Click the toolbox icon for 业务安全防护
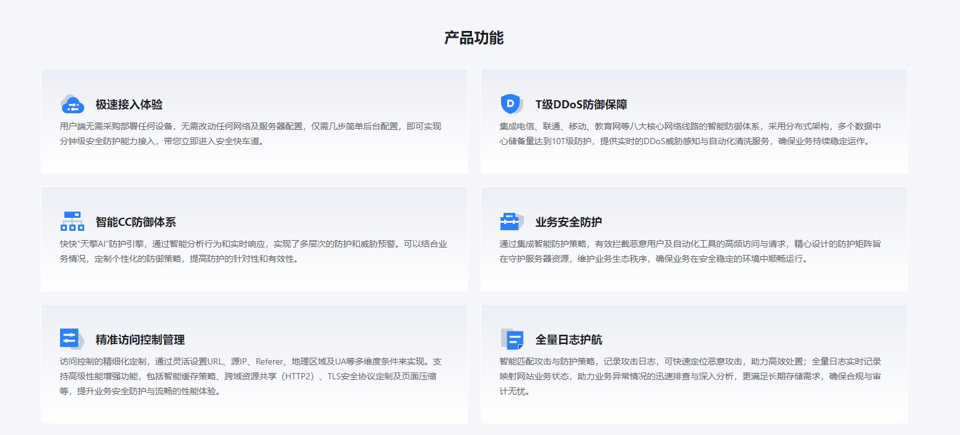The width and height of the screenshot is (960, 435). pos(511,221)
